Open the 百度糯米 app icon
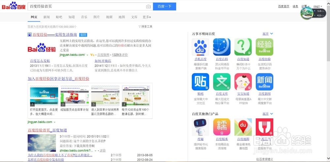 222,127
